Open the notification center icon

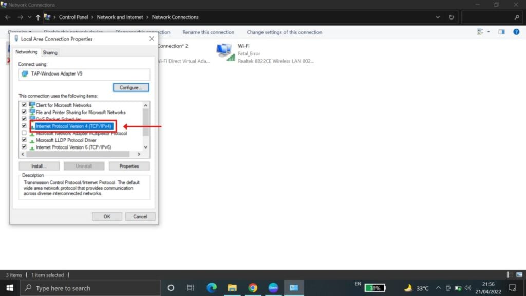[512, 288]
